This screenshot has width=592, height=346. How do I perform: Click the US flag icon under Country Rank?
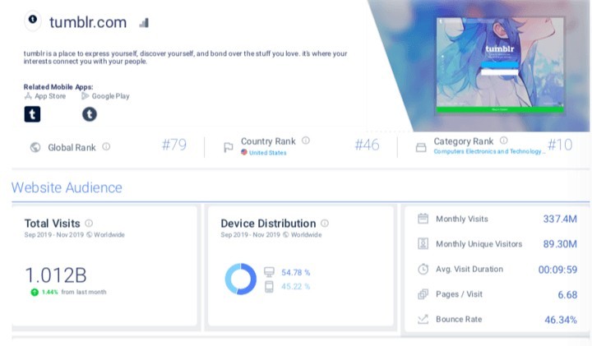point(244,152)
